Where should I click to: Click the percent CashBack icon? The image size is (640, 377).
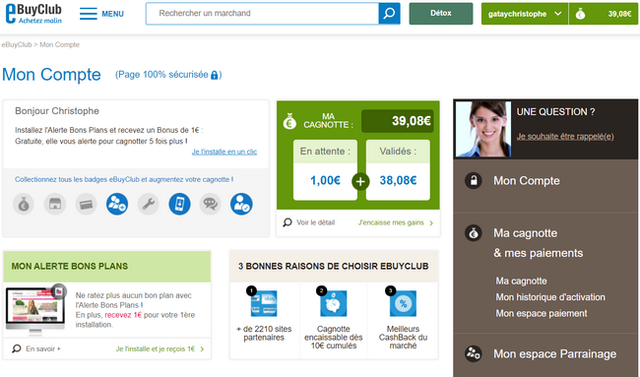(403, 303)
